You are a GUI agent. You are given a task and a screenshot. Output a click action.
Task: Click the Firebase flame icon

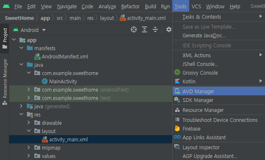click(x=177, y=128)
